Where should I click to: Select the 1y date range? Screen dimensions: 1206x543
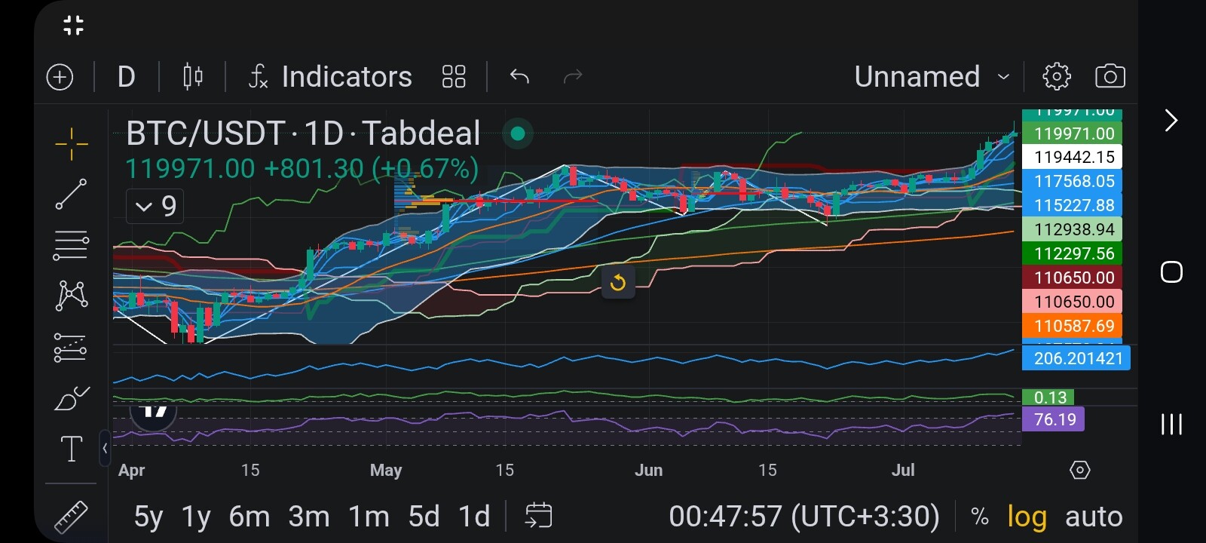coord(196,517)
